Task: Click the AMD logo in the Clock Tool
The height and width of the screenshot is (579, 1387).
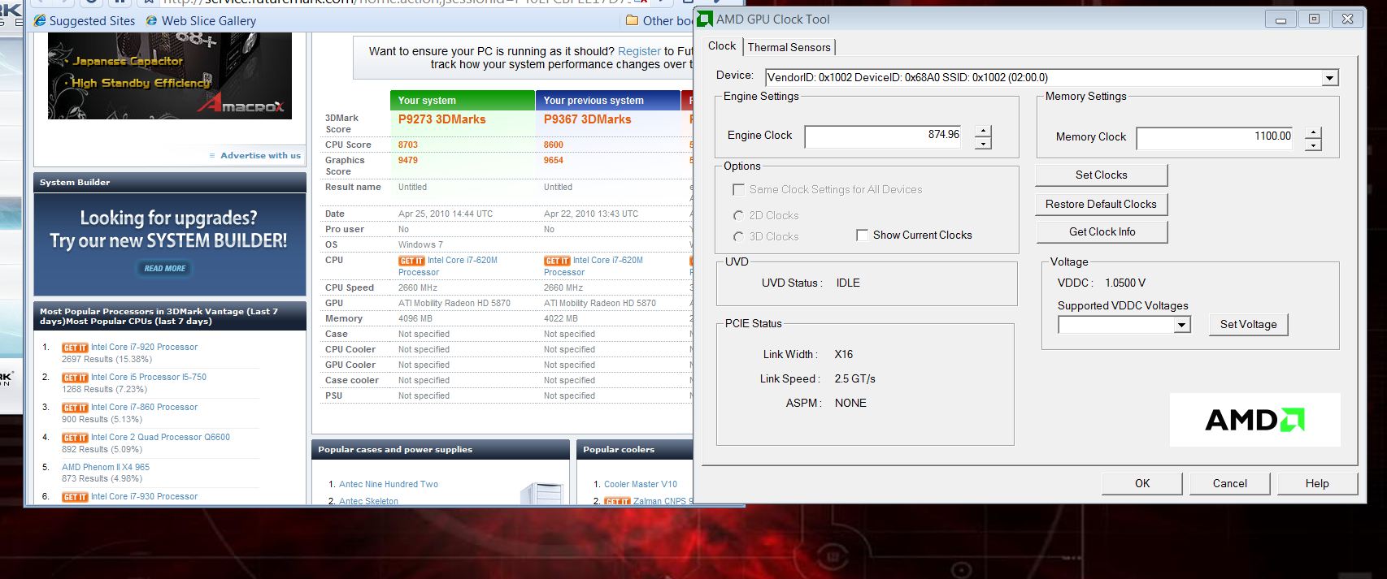Action: 1254,420
